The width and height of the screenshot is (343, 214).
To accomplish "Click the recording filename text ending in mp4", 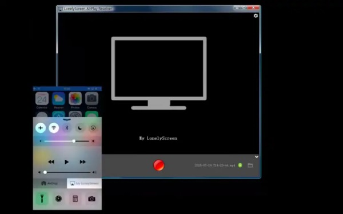I will 215,165.
